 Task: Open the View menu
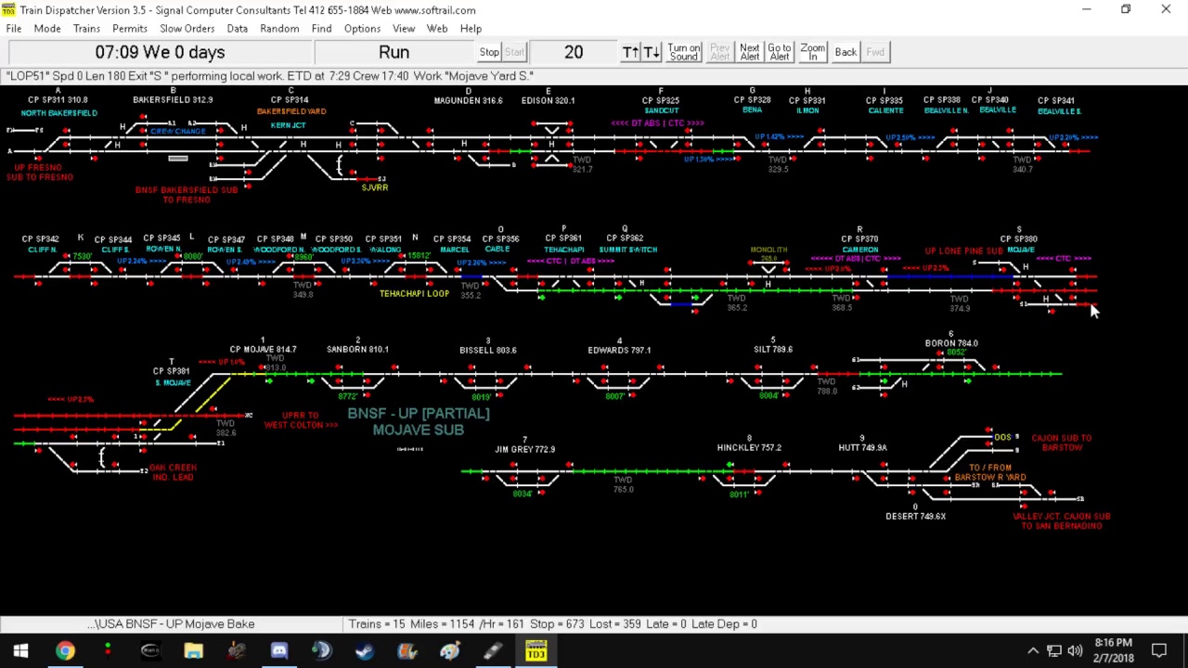coord(404,29)
